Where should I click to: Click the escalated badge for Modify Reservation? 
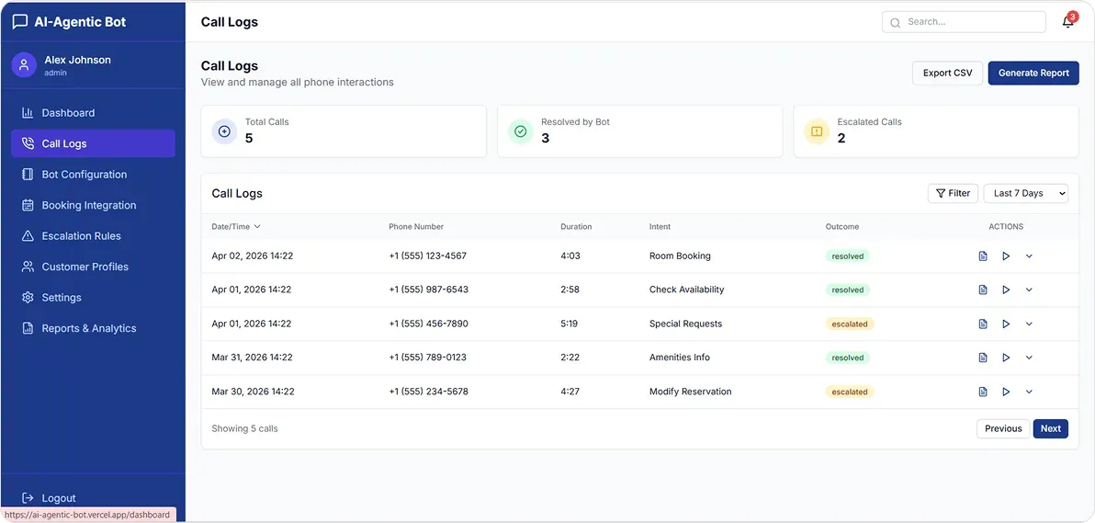click(x=850, y=392)
